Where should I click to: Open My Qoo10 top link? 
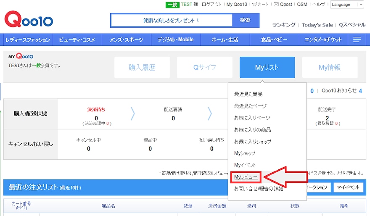pyautogui.click(x=237, y=4)
